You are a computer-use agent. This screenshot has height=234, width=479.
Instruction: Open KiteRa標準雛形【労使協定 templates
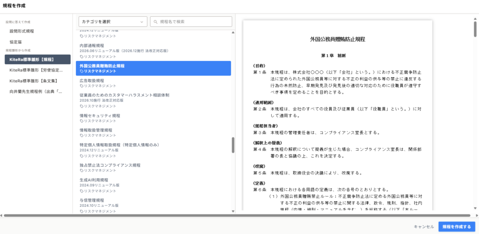point(36,70)
